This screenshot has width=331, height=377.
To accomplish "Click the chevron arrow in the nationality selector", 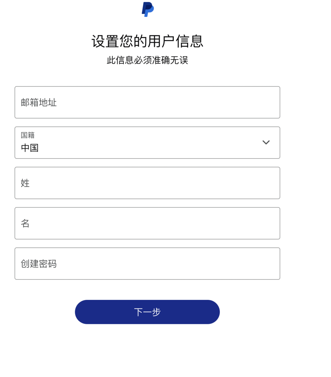I will click(x=266, y=142).
